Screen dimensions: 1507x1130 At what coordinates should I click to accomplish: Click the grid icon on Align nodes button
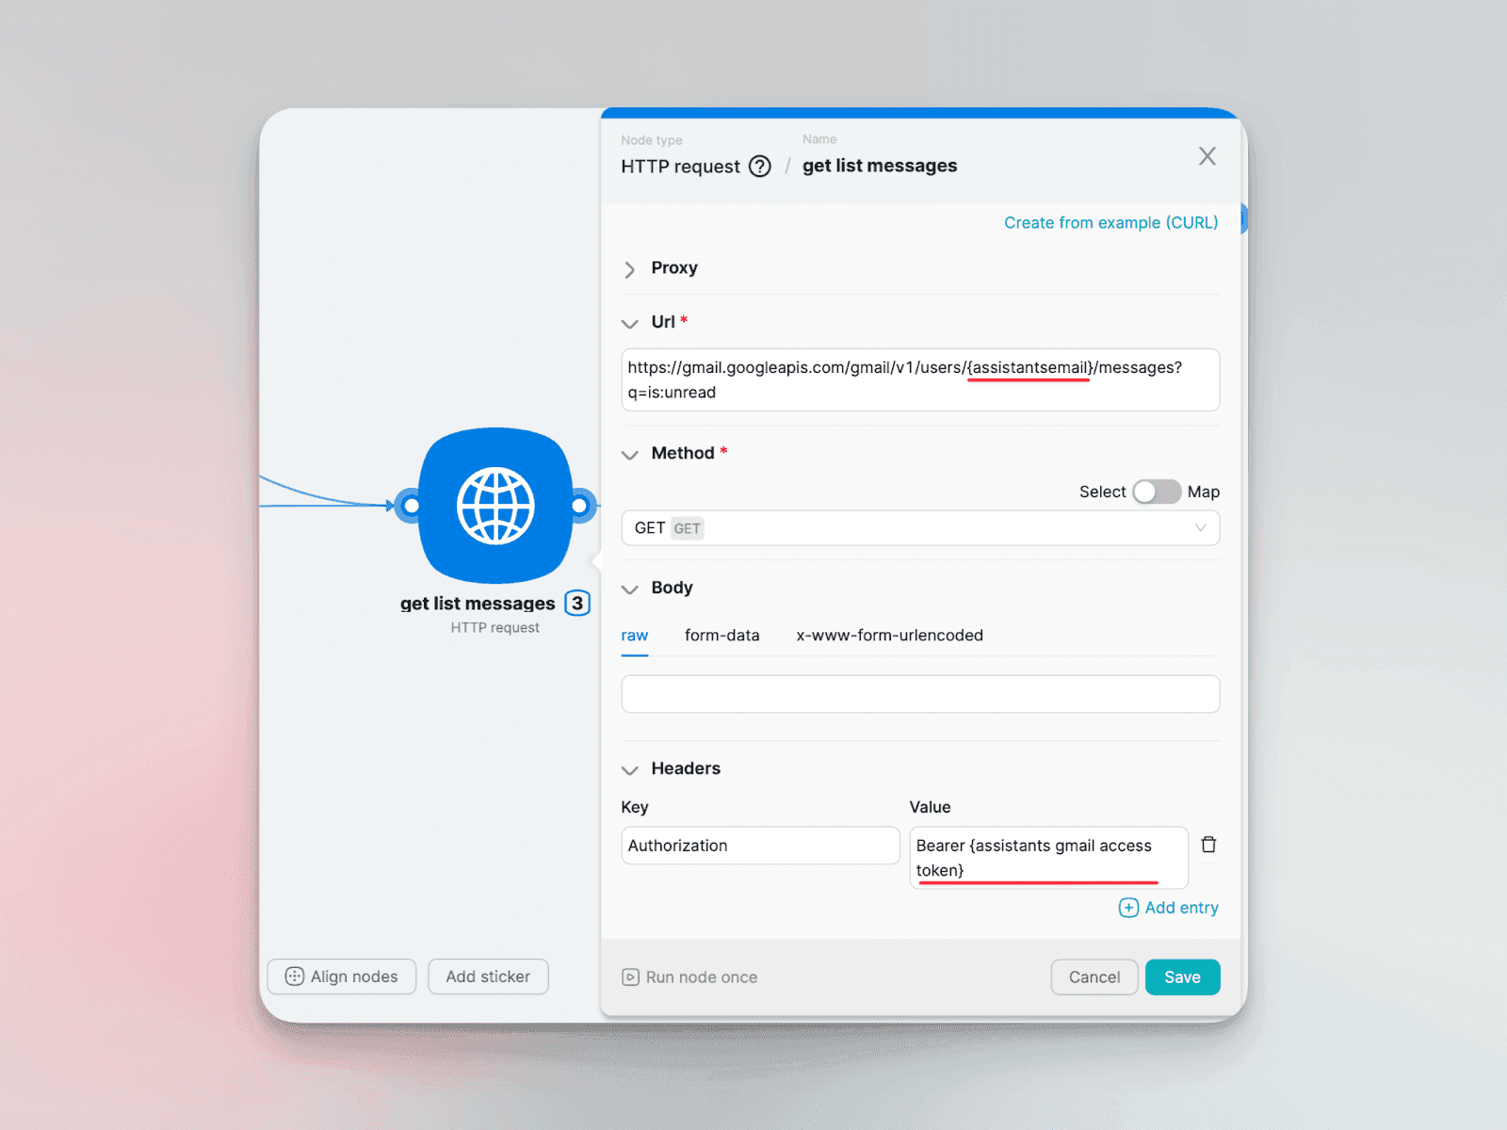[x=293, y=977]
